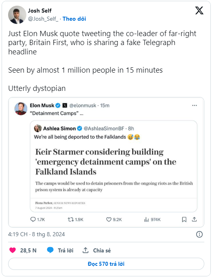Click the Đọc 570 trả lời button
The image size is (212, 278).
coord(106,264)
